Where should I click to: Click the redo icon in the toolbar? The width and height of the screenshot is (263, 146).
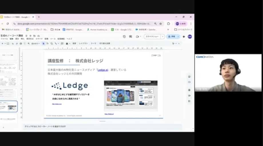tap(17, 43)
